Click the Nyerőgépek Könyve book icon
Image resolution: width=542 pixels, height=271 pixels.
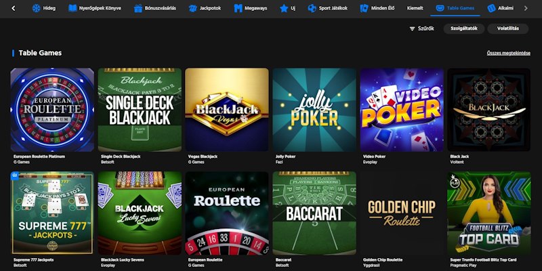coord(72,8)
